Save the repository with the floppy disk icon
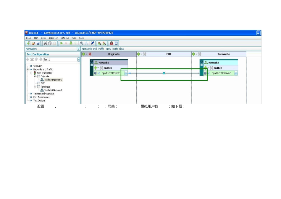The image size is (281, 199). (x=38, y=43)
